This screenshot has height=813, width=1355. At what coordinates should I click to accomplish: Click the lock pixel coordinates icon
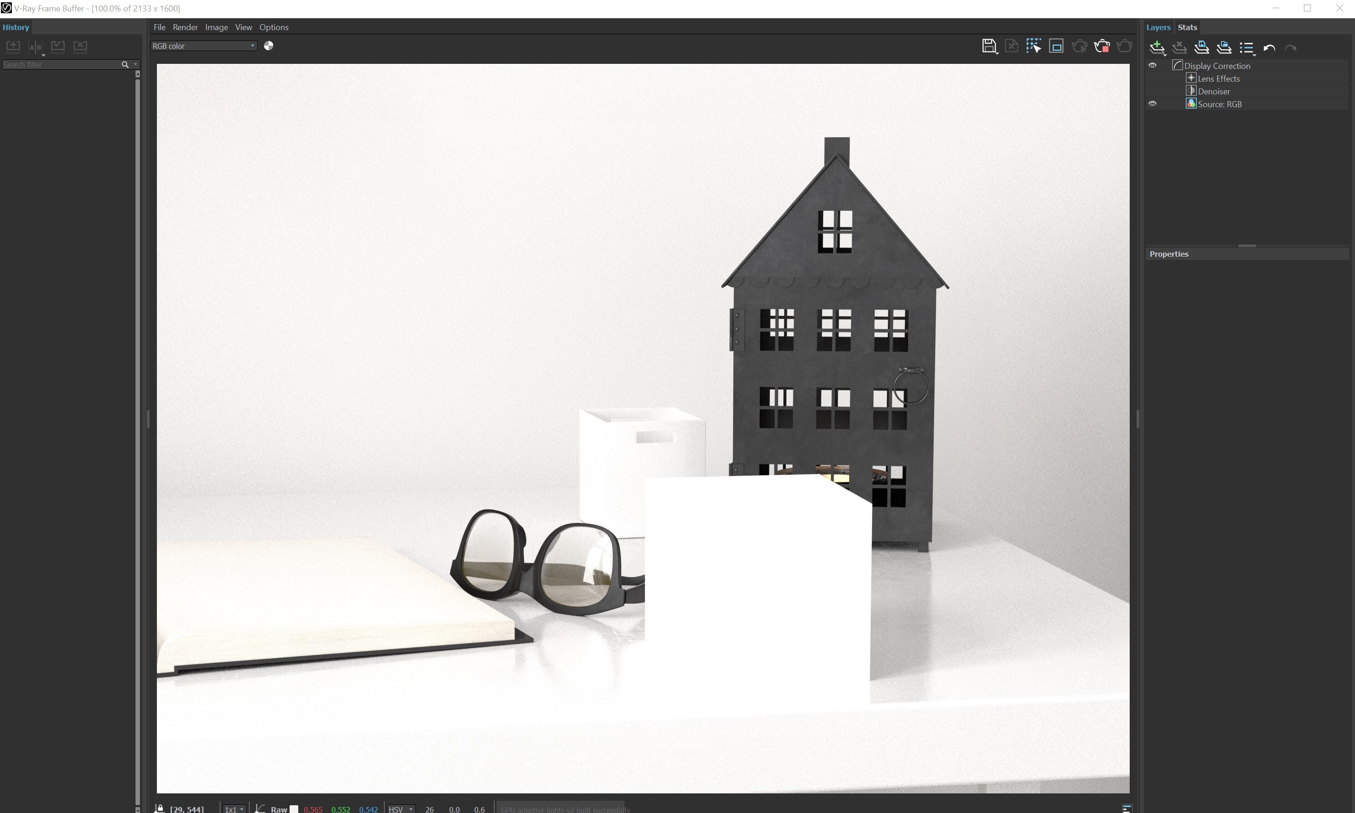pyautogui.click(x=160, y=808)
